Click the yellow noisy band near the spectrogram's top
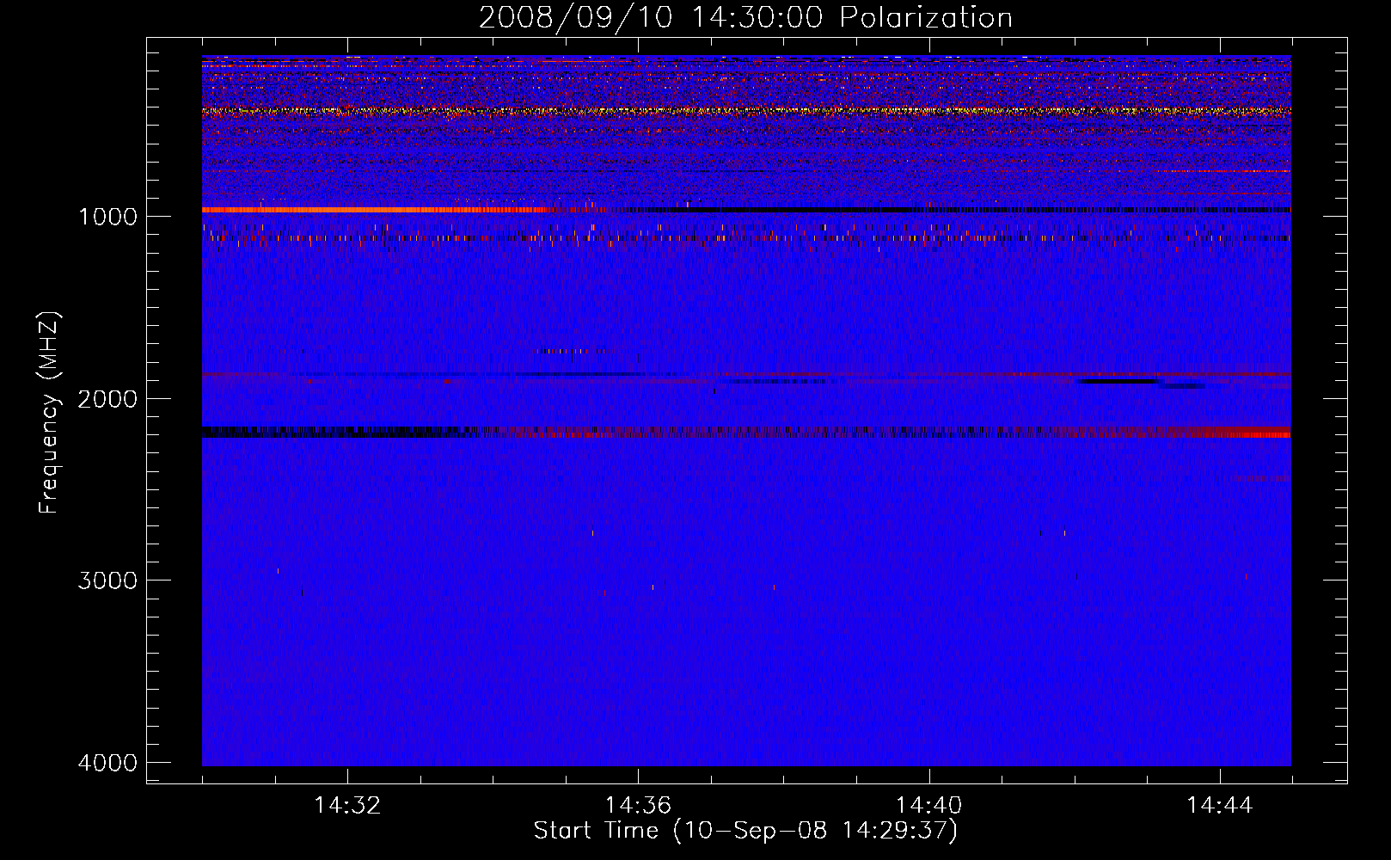The height and width of the screenshot is (860, 1391). pyautogui.click(x=746, y=111)
